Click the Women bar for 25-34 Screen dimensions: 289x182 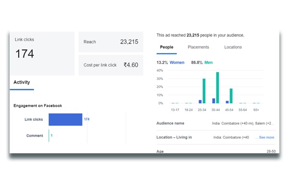click(200, 102)
